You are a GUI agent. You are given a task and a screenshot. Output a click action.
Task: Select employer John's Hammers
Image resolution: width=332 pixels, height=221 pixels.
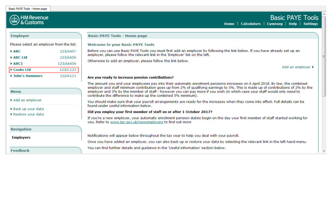coord(28,76)
